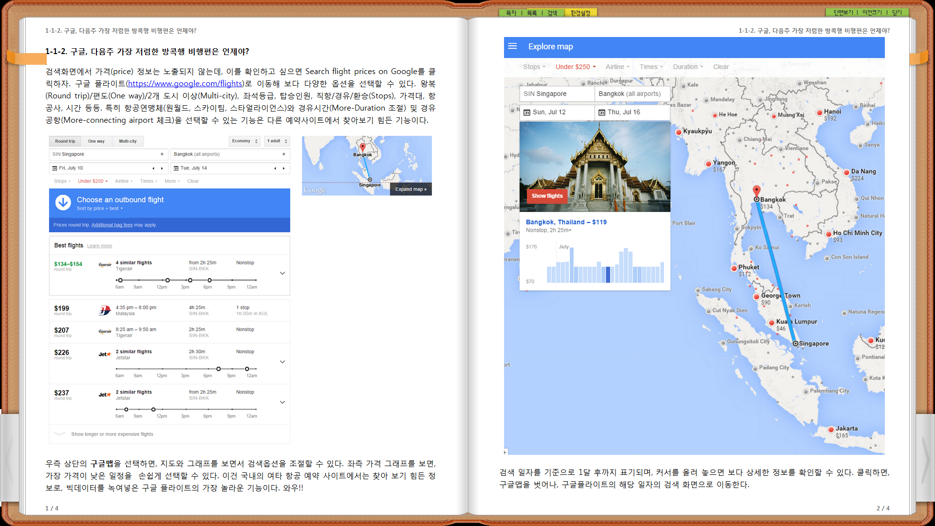Open Bangkok, Thailand – $119 link
This screenshot has height=526, width=935.
click(x=566, y=222)
